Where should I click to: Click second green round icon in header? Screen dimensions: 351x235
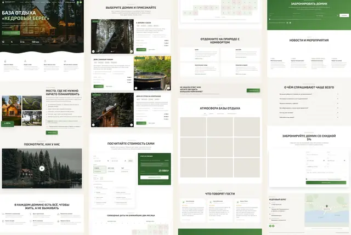pyautogui.click(x=81, y=2)
